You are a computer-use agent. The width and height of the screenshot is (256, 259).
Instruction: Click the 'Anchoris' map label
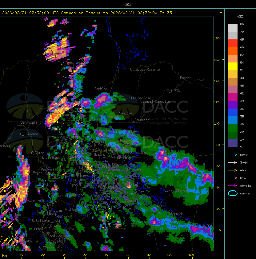[72, 209]
